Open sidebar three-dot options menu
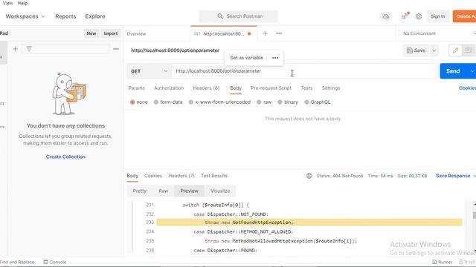Image resolution: width=476 pixels, height=267 pixels. point(116,49)
